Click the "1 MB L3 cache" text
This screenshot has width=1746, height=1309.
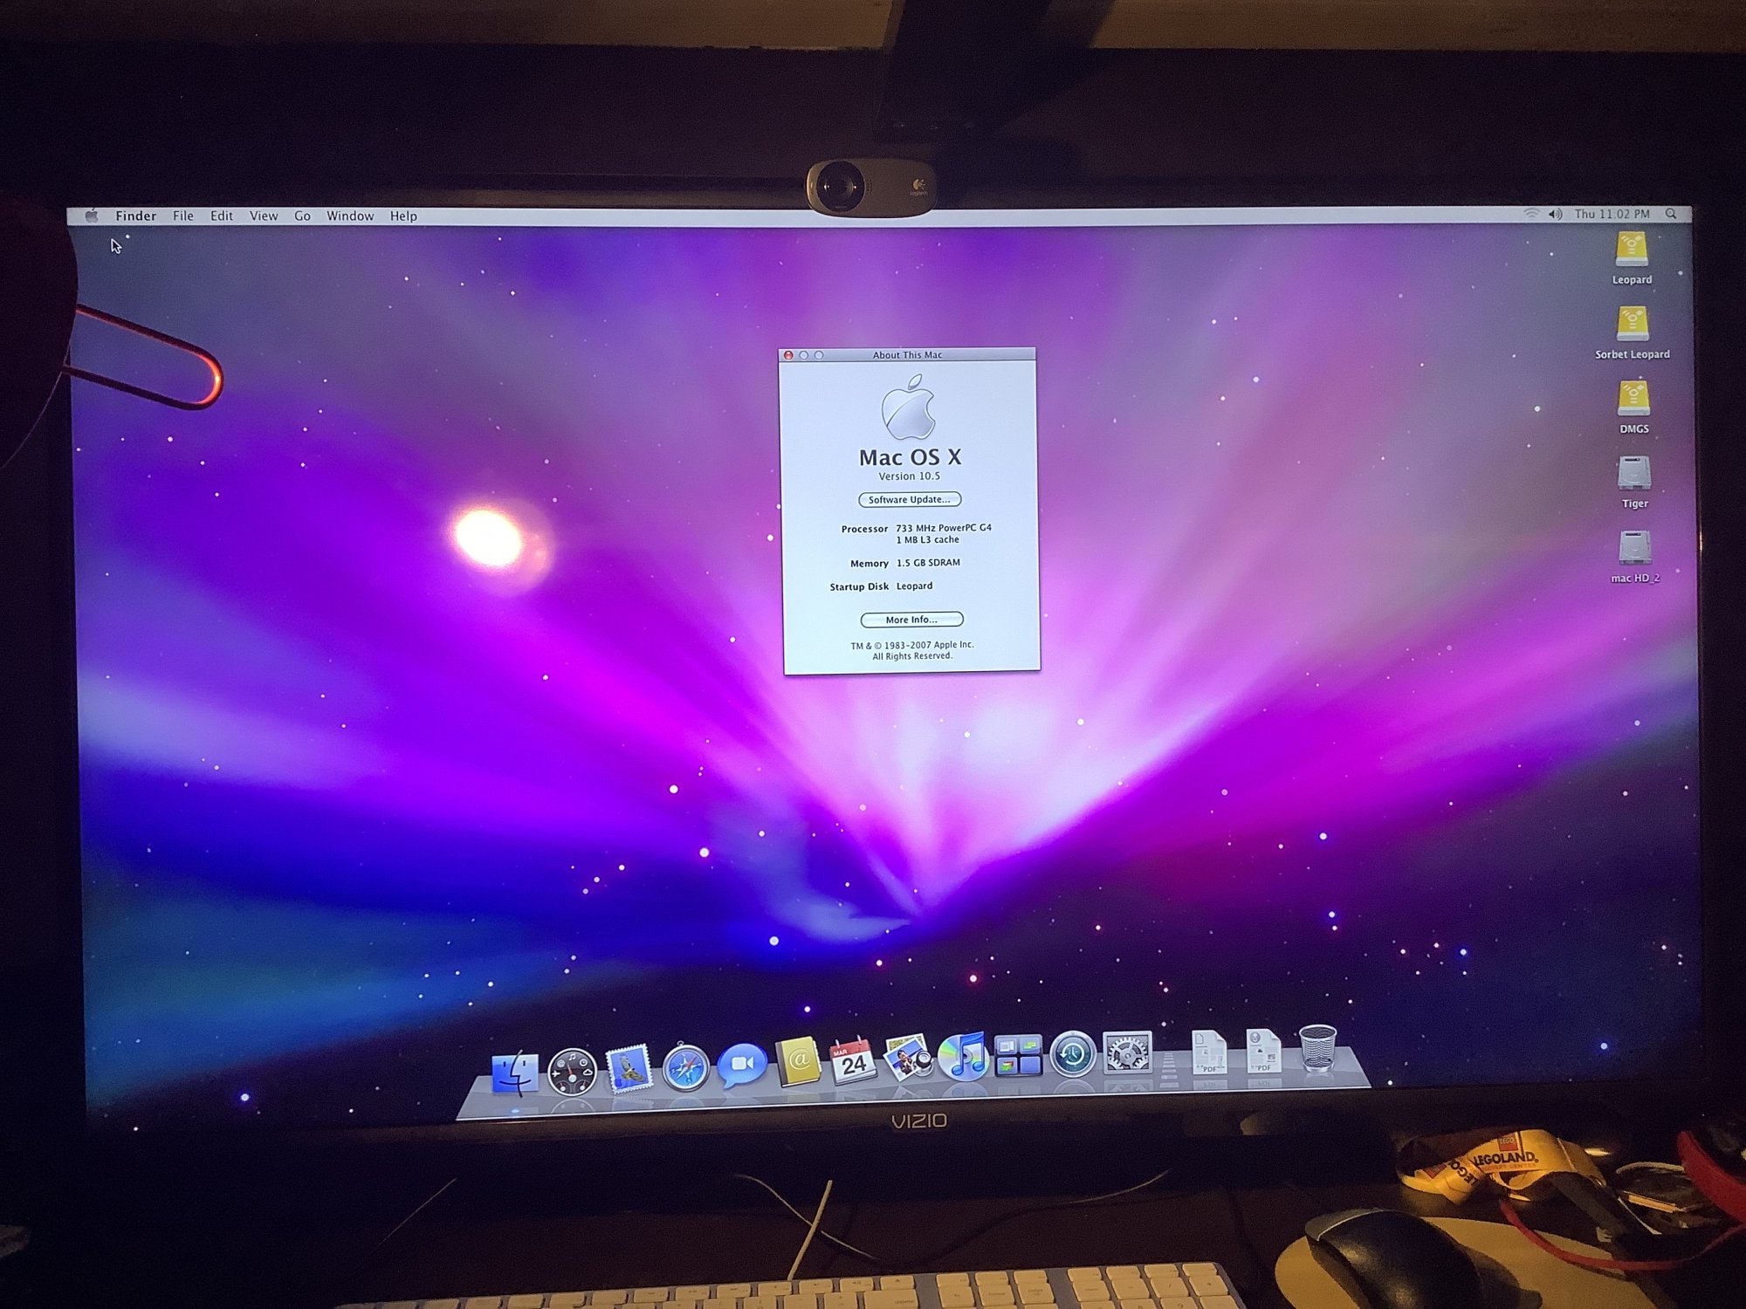pyautogui.click(x=927, y=540)
